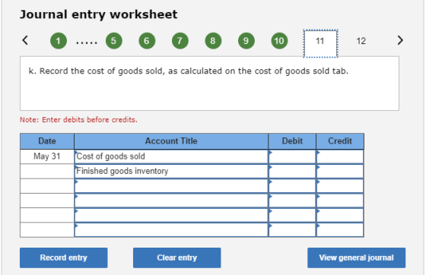Click the Journal entry worksheet heading
This screenshot has width=426, height=275.
pos(99,14)
